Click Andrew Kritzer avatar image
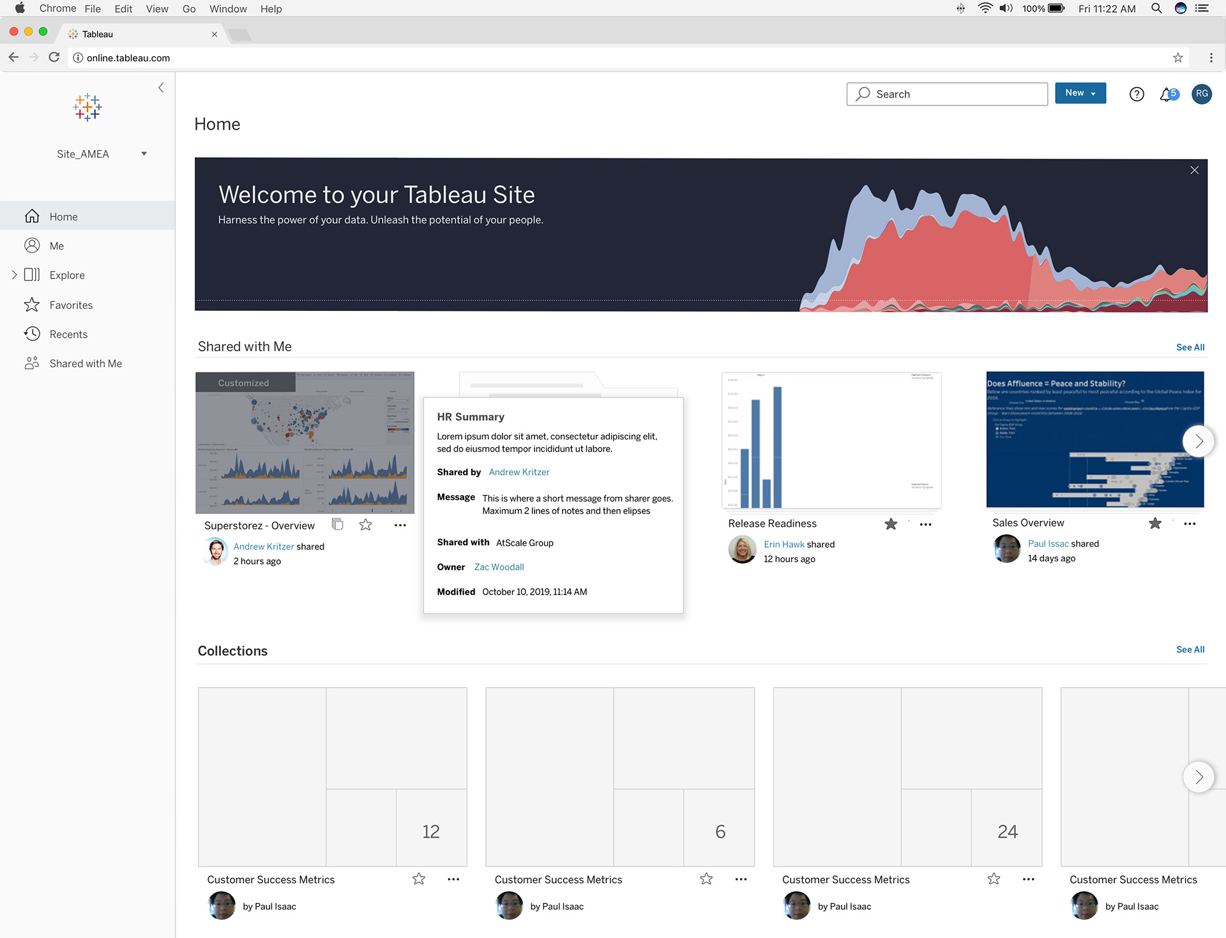 click(216, 552)
